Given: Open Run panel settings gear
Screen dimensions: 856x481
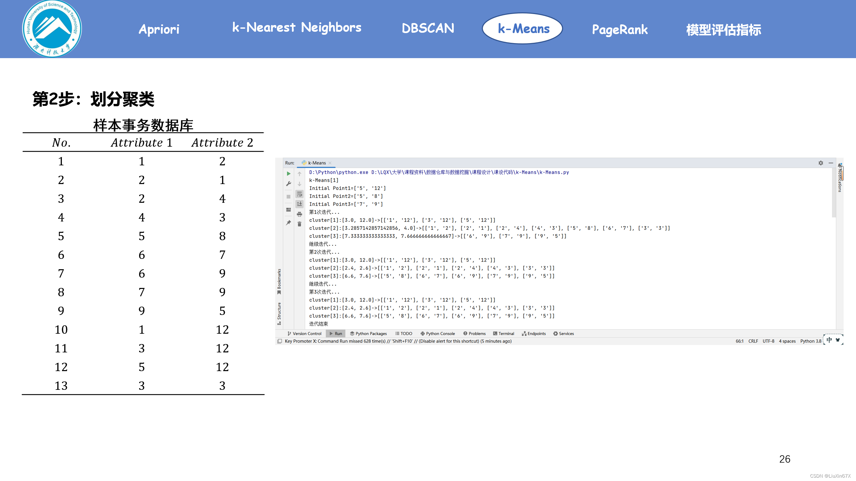Looking at the screenshot, I should [821, 163].
